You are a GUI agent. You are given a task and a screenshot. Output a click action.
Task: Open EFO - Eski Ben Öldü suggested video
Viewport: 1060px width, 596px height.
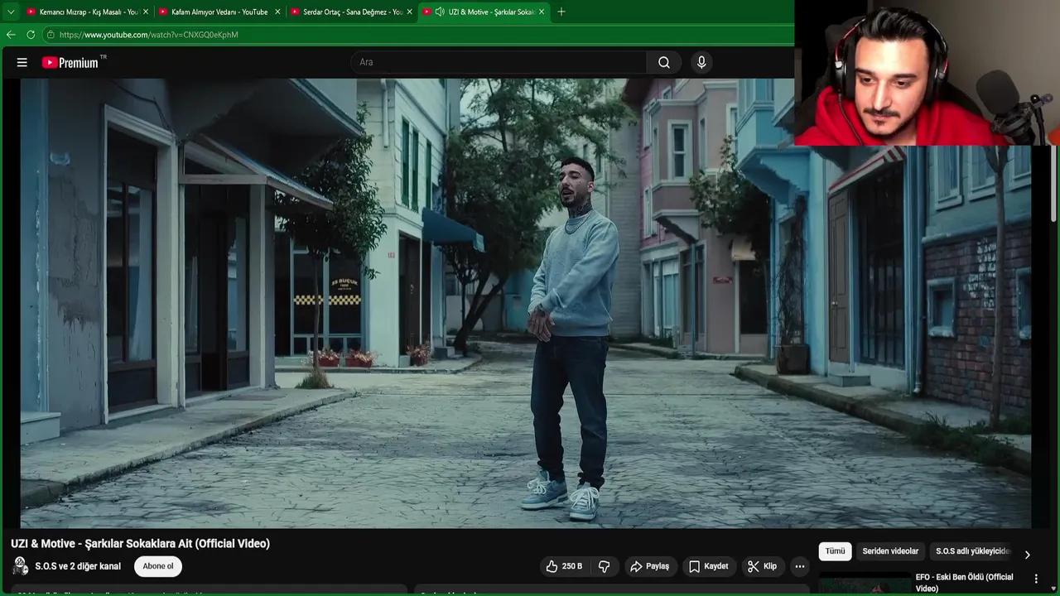pyautogui.click(x=964, y=583)
